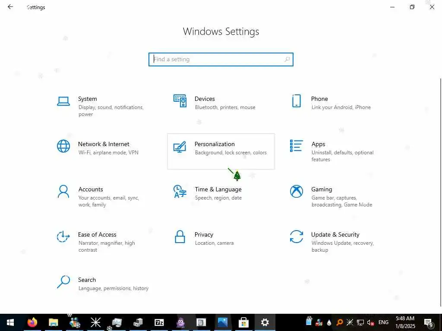Click "Language, permissions, history" text
Screen dimensions: 442x331
(x=114, y=288)
